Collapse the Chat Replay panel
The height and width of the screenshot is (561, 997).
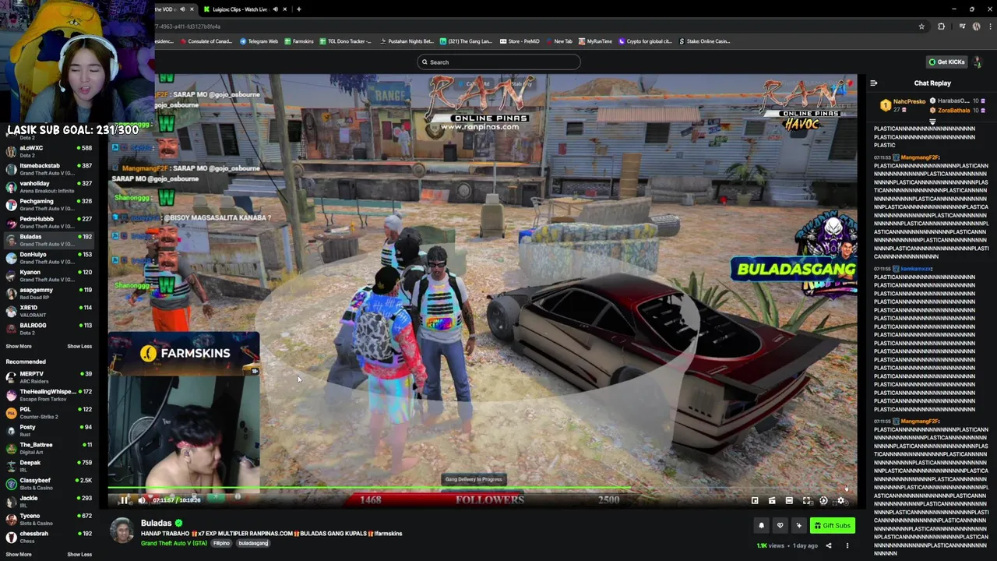click(874, 83)
